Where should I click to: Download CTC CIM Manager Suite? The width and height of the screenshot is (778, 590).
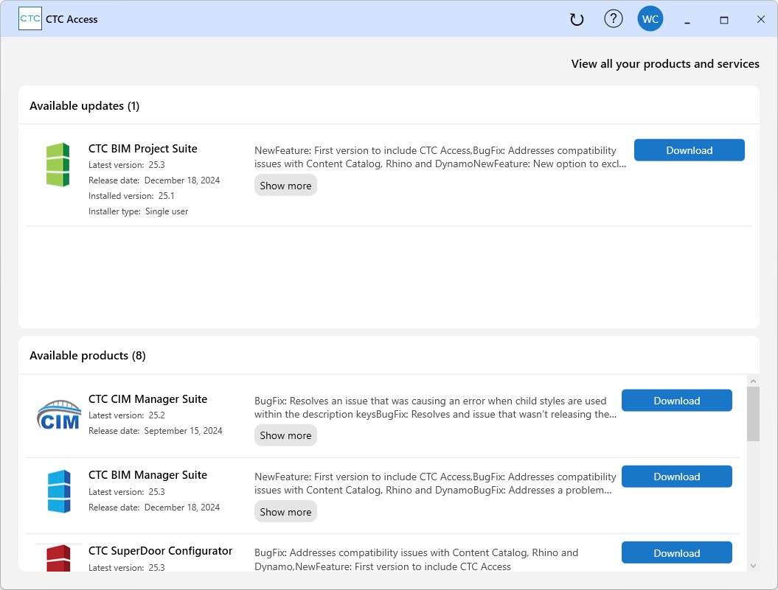(676, 401)
